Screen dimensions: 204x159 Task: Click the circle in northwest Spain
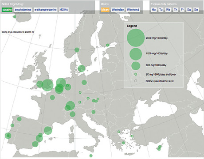pos(19,119)
